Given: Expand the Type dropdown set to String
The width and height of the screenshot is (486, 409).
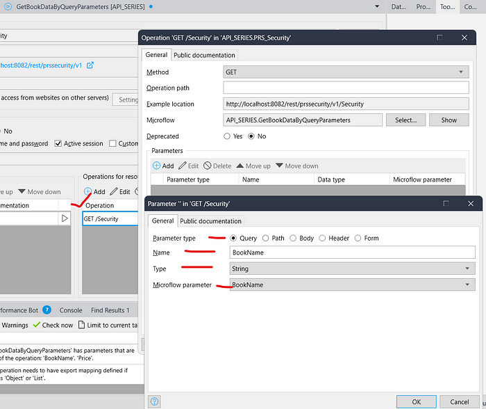Looking at the screenshot, I should (352, 268).
